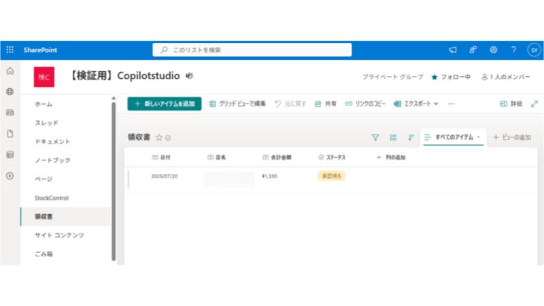Open the 【検証用】Copilotstudio site title
The width and height of the screenshot is (544, 306).
[124, 75]
